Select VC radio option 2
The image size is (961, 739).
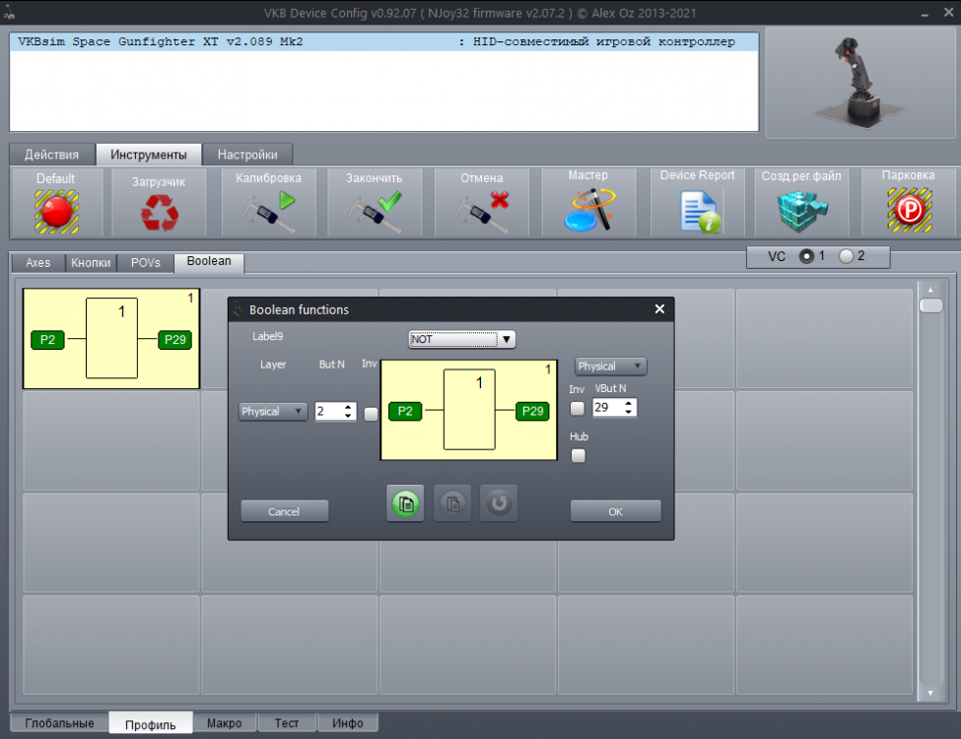846,256
